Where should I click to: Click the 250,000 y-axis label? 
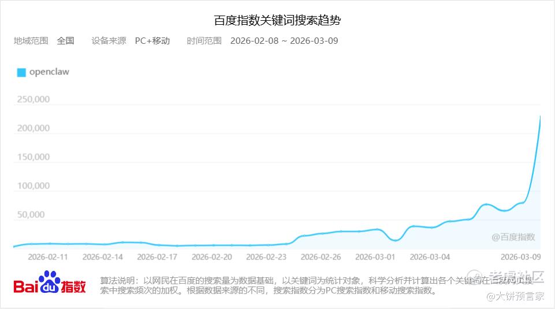click(x=33, y=99)
